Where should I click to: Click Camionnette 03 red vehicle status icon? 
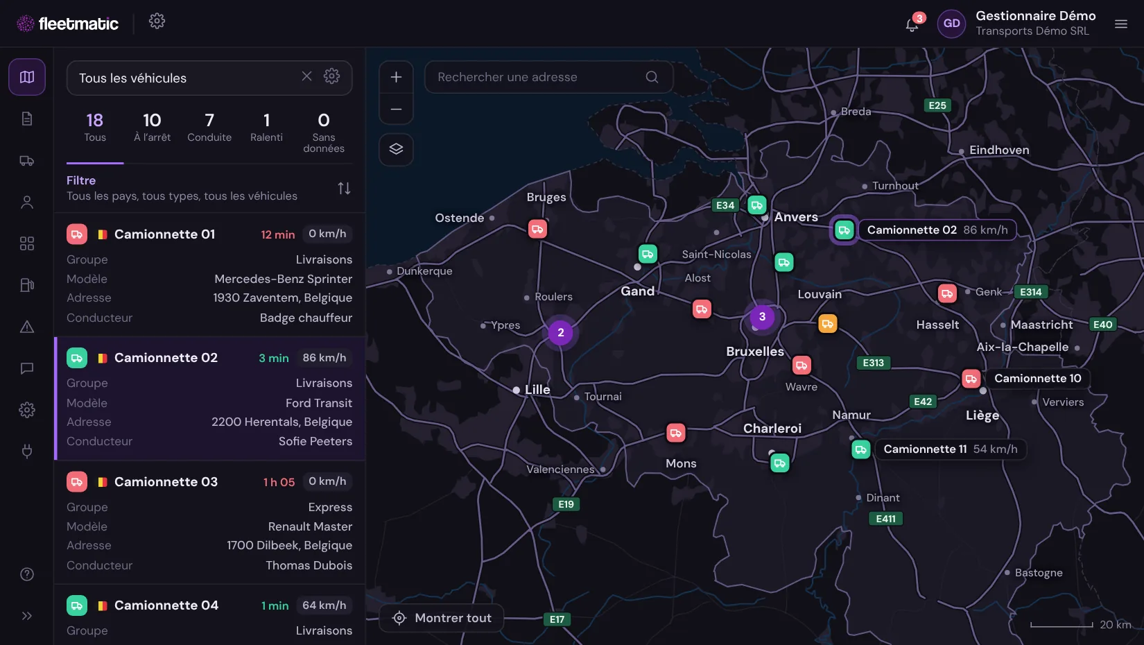pos(77,481)
